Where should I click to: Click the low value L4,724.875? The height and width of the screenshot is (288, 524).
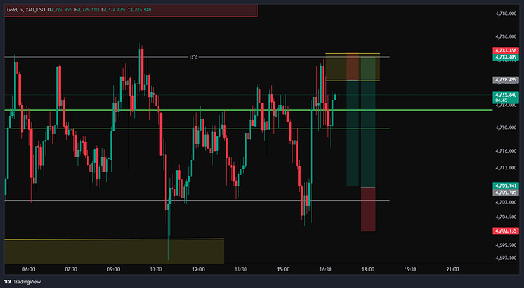coord(113,10)
